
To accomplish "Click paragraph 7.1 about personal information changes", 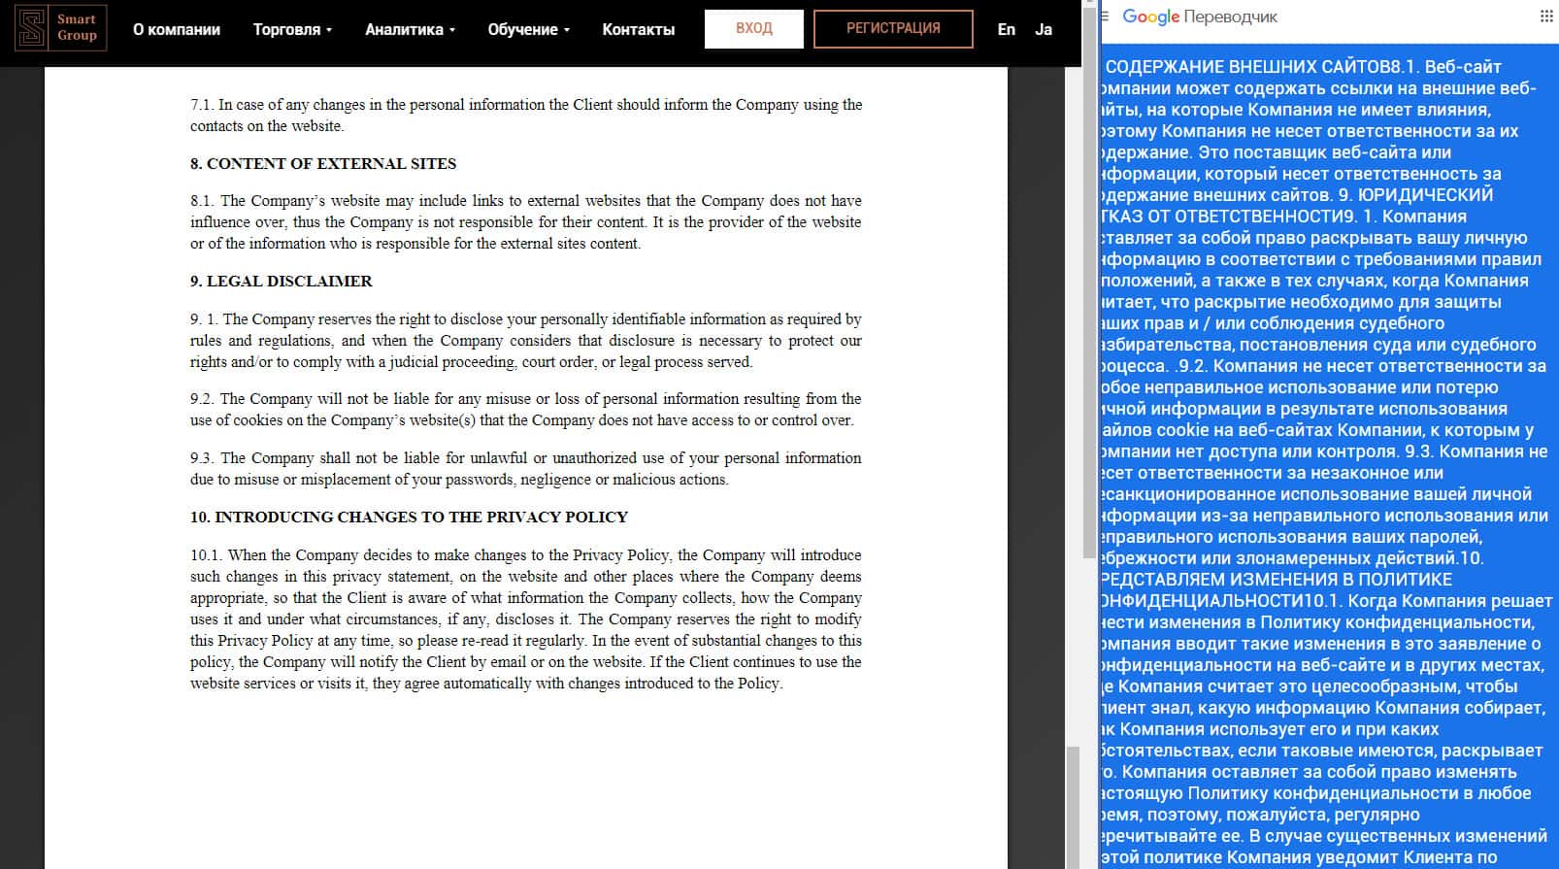I will coord(525,116).
